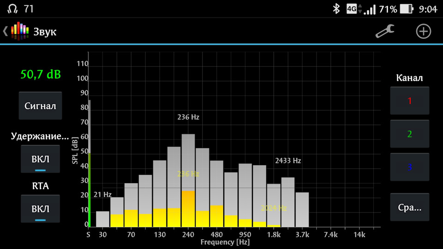The width and height of the screenshot is (443, 249).
Task: Tap the Звук title text
Action: 45,31
